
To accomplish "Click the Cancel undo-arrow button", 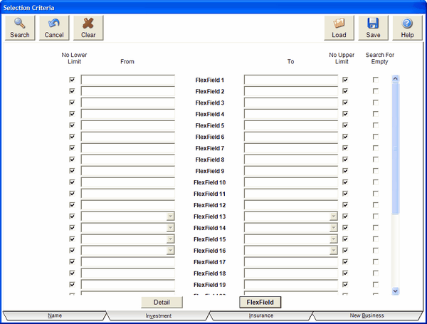I will (54, 28).
